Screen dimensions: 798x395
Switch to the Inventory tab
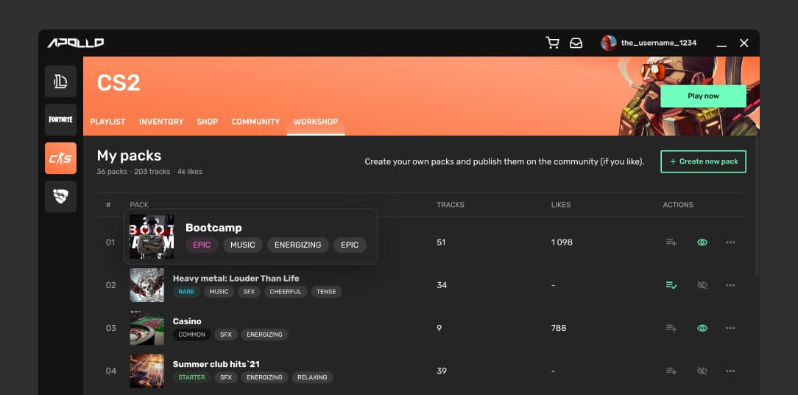[160, 122]
